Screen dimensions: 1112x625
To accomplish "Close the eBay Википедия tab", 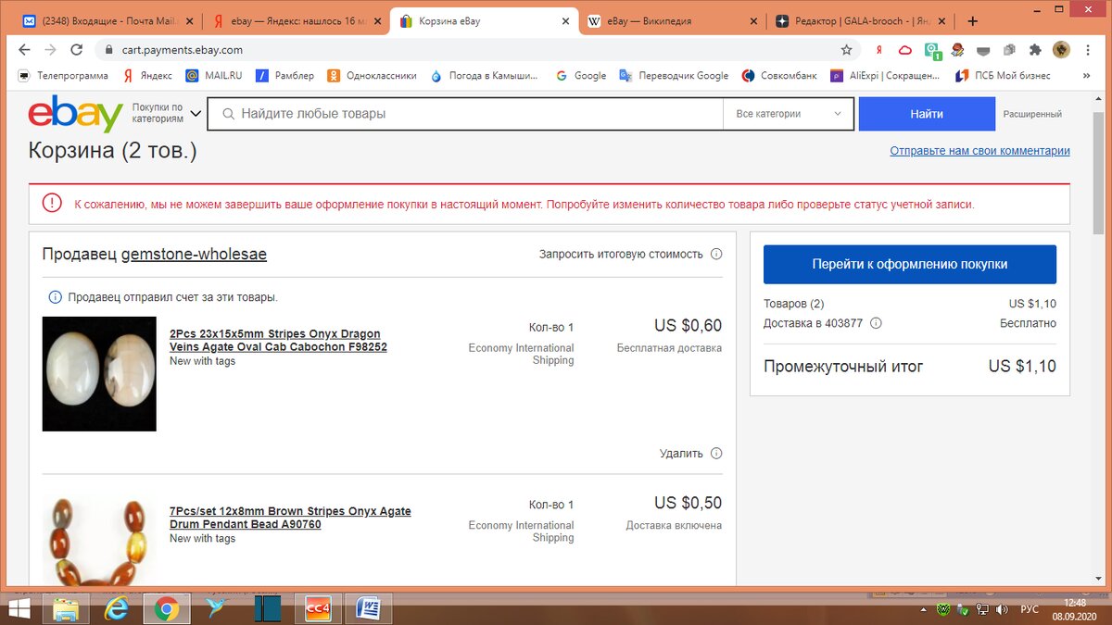I will [753, 21].
